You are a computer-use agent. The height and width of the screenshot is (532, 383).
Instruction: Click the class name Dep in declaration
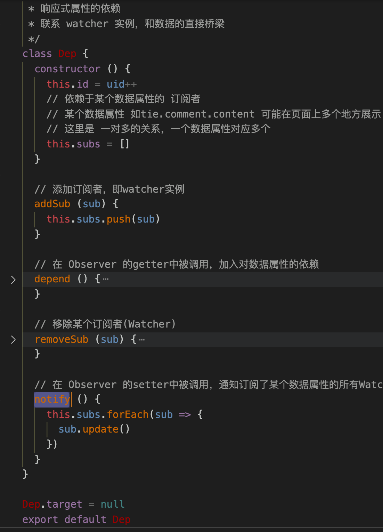click(x=67, y=54)
